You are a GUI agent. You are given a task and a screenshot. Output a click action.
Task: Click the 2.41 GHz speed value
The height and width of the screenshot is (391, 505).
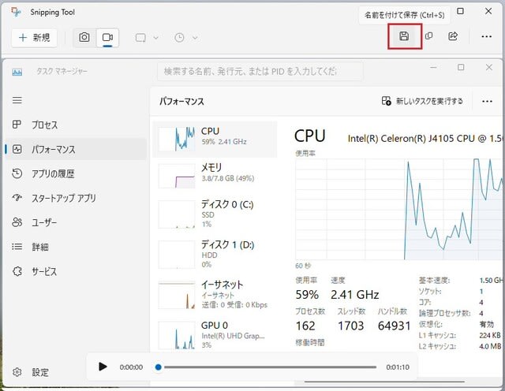coord(355,295)
